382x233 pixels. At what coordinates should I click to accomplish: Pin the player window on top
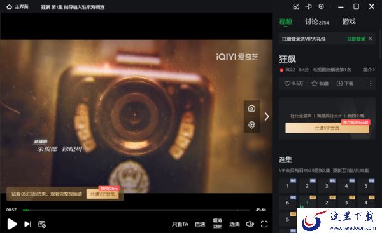pyautogui.click(x=309, y=6)
